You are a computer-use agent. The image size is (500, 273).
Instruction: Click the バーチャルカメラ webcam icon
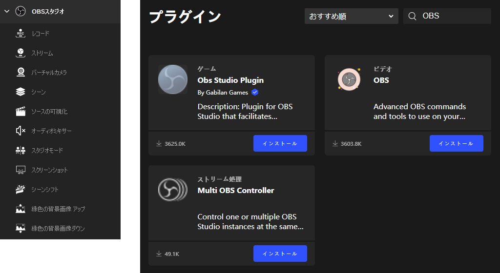(21, 72)
